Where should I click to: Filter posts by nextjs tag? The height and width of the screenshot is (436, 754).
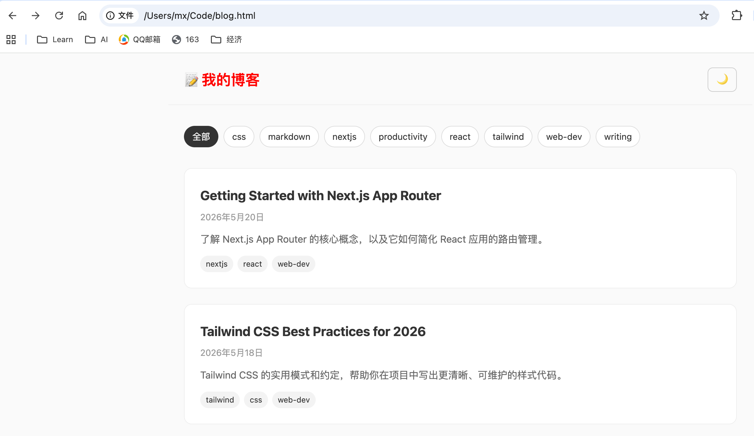coord(344,137)
